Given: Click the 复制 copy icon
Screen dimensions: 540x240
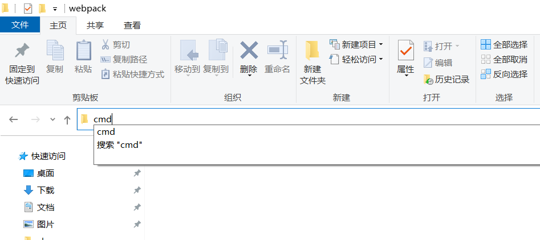Looking at the screenshot, I should [x=55, y=51].
